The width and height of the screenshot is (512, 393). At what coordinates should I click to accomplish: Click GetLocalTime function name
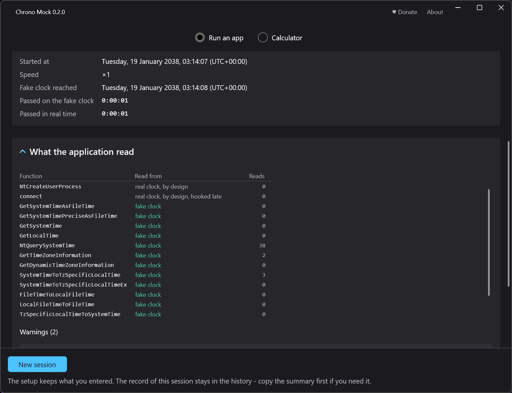pos(39,235)
